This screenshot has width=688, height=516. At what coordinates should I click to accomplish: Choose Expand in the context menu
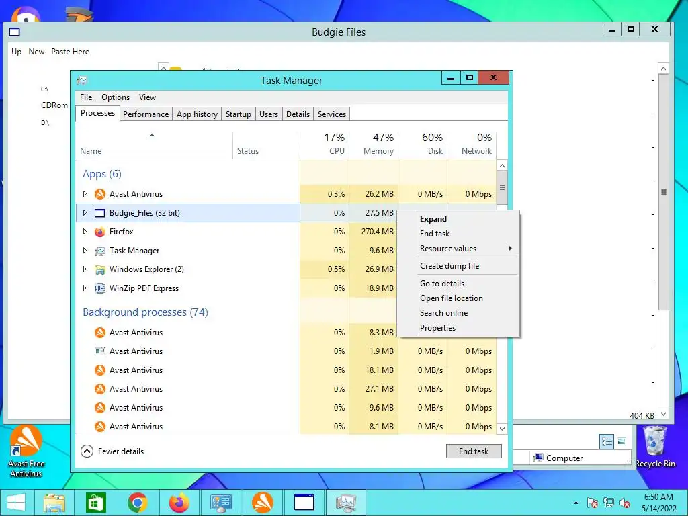[458, 219]
